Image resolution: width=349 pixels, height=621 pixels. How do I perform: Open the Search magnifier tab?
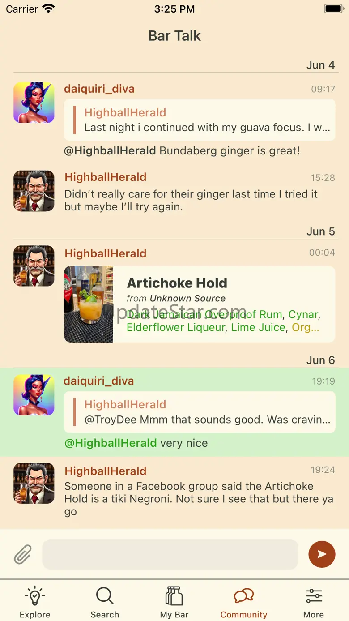tap(105, 603)
